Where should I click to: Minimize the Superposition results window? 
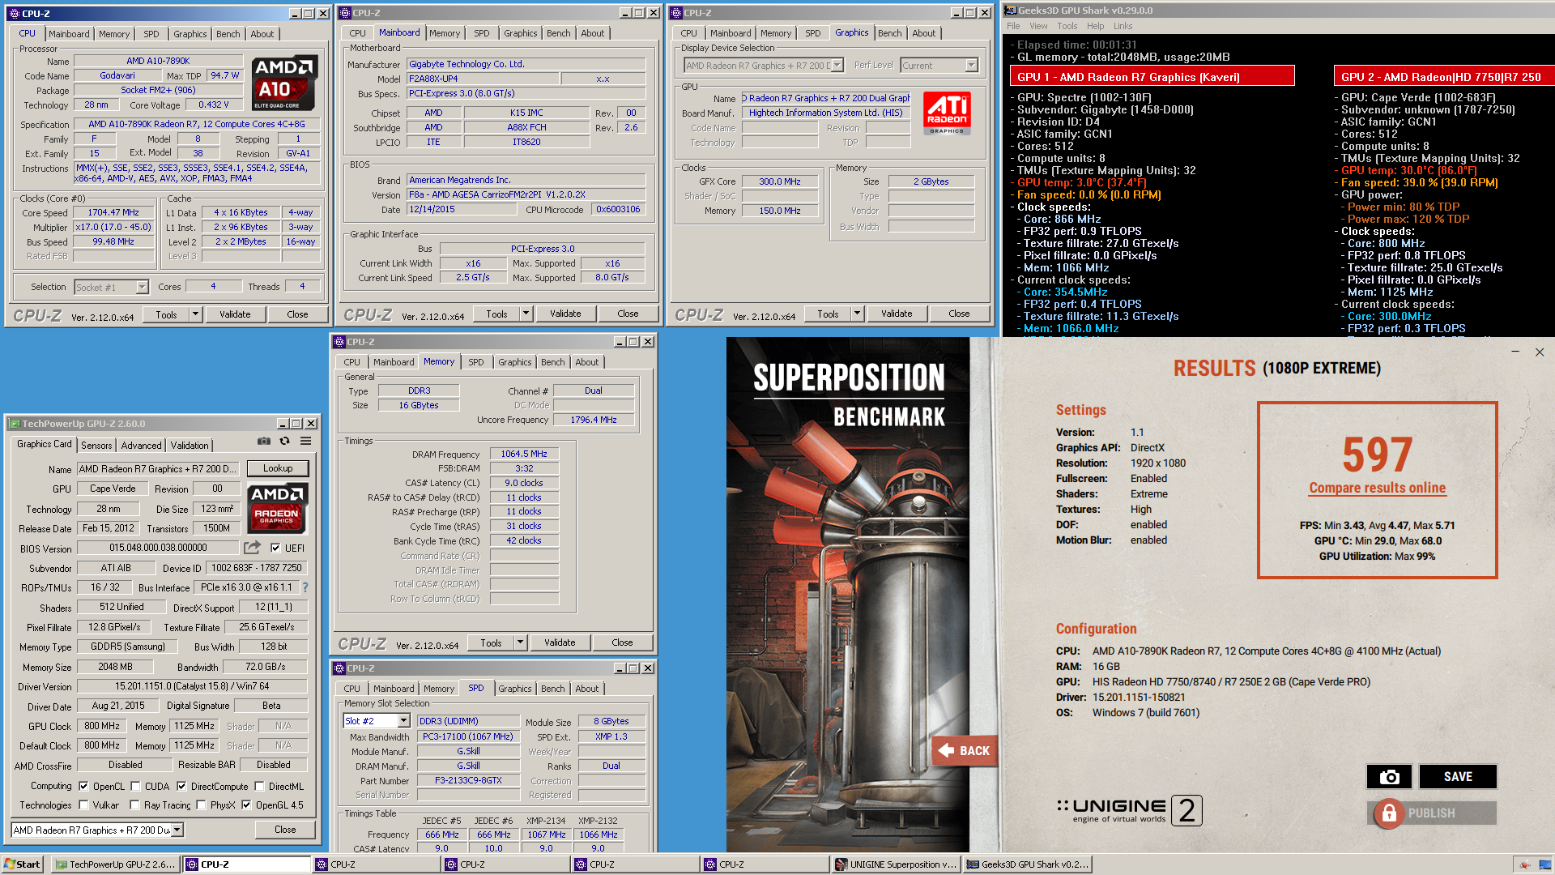coord(1515,352)
